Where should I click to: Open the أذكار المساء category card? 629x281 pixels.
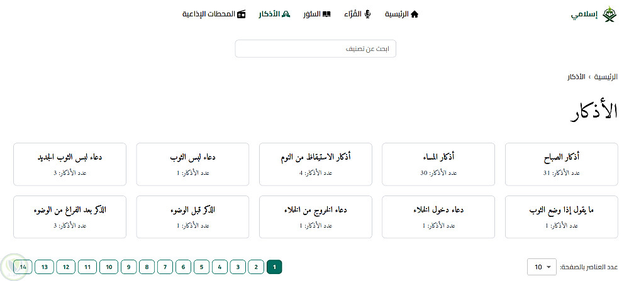pyautogui.click(x=438, y=164)
